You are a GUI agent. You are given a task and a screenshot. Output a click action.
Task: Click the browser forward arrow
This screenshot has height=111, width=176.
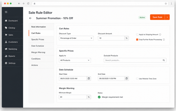23,4
